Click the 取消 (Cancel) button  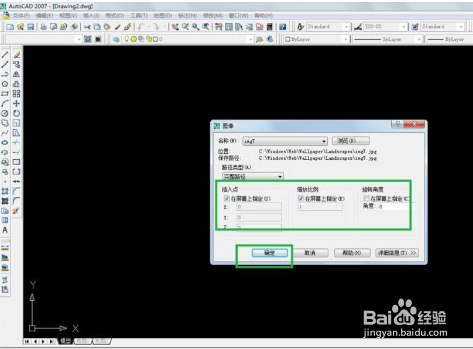point(310,253)
